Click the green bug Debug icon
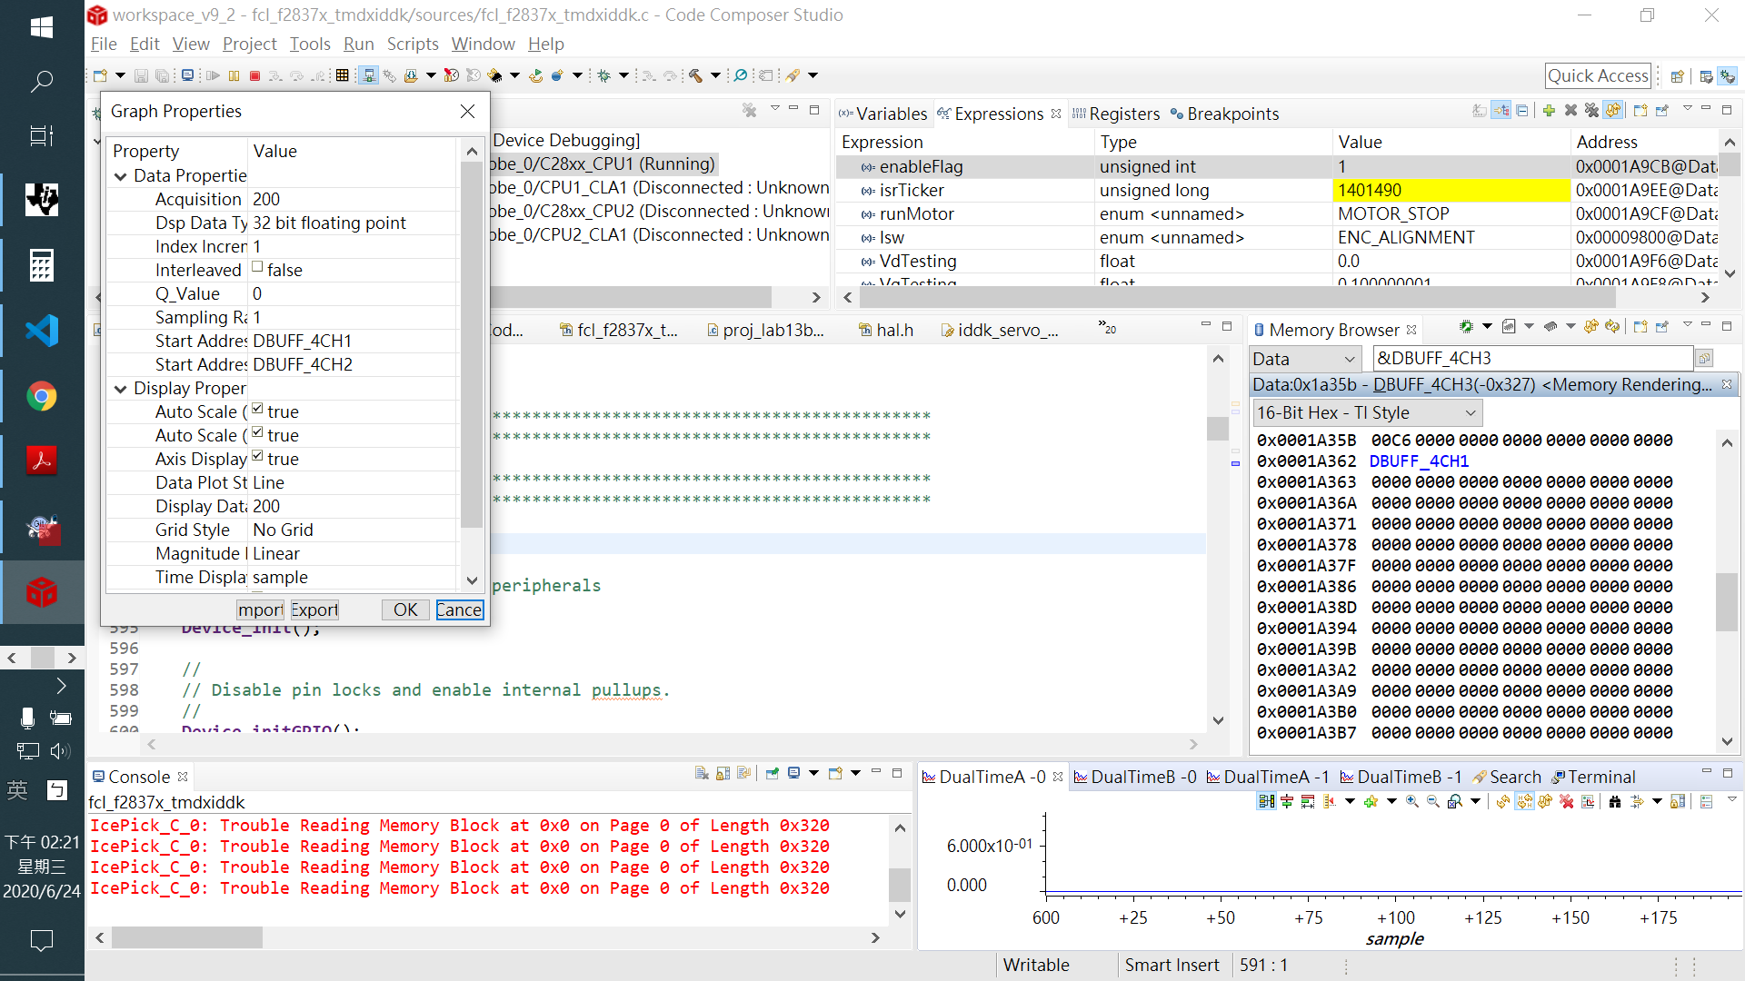 (x=603, y=75)
